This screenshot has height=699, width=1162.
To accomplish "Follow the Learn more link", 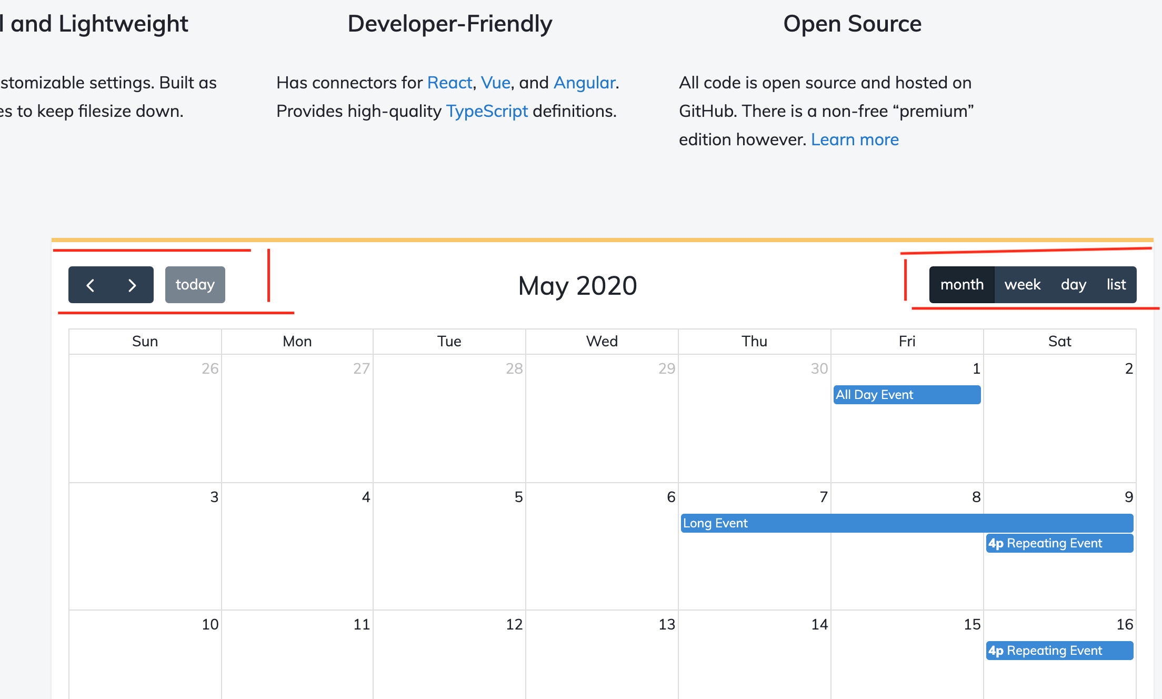I will [x=855, y=139].
